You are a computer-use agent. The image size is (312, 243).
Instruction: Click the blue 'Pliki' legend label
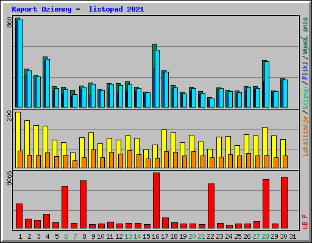(305, 71)
